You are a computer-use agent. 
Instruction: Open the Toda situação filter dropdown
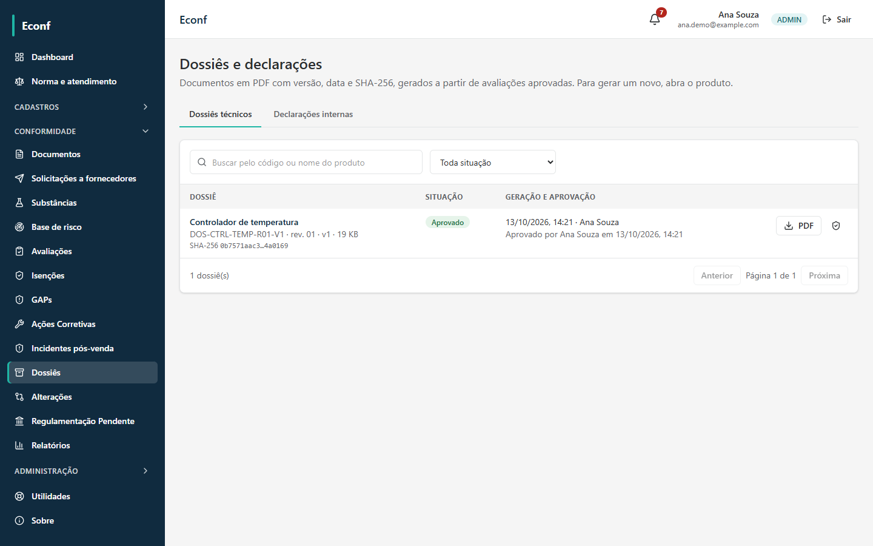[493, 162]
